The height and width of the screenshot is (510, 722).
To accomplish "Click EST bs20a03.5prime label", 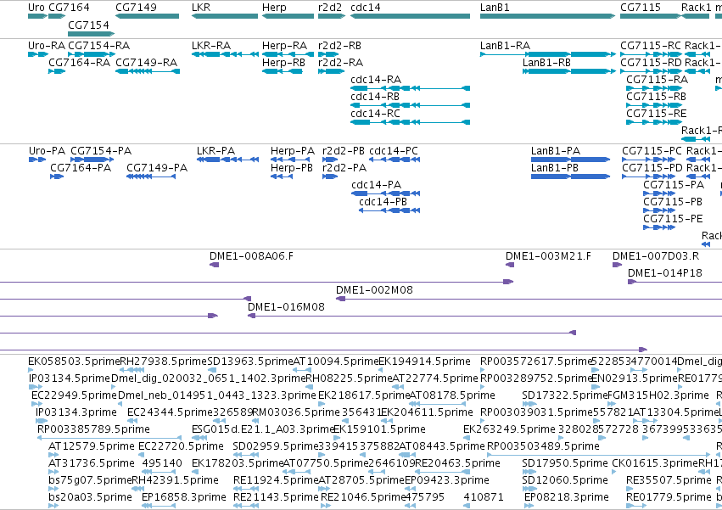I will coord(90,497).
